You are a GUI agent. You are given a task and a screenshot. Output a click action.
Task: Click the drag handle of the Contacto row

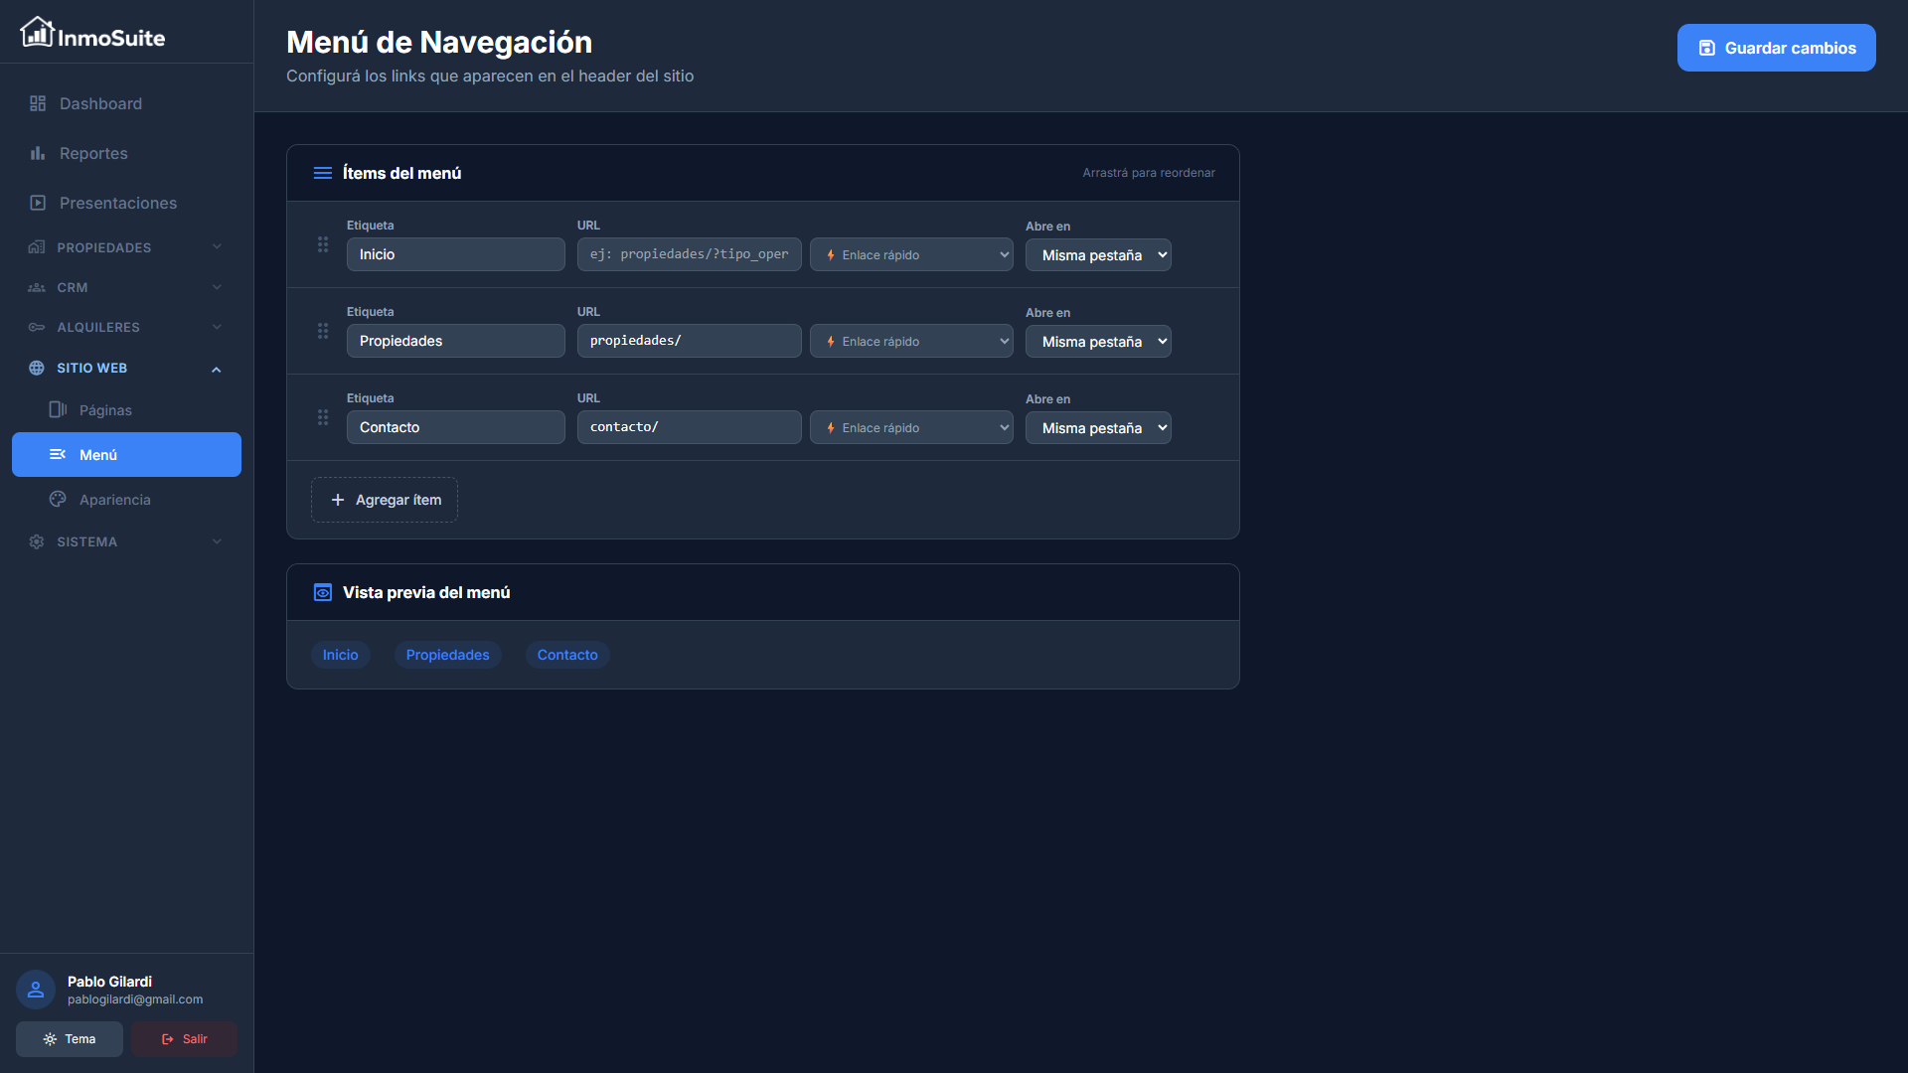[x=323, y=417]
